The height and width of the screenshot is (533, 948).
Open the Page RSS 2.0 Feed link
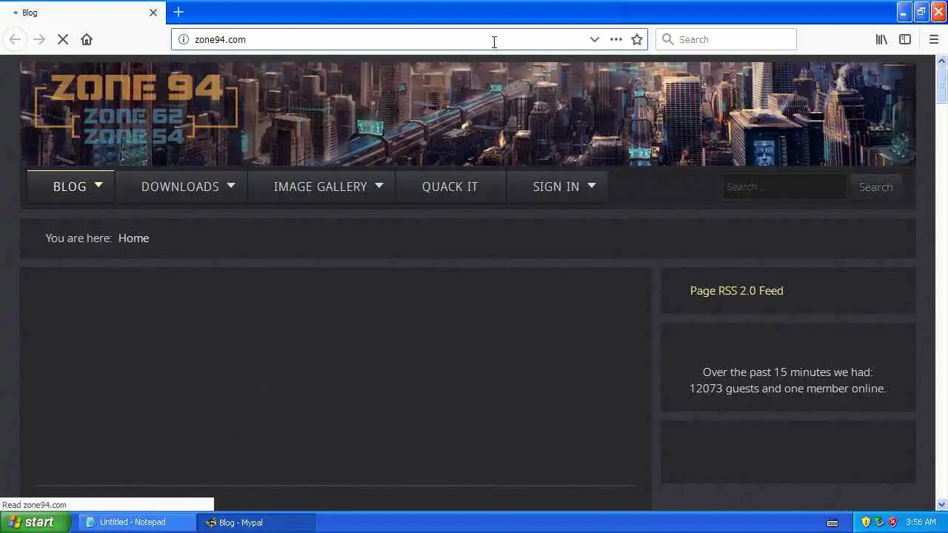click(736, 291)
